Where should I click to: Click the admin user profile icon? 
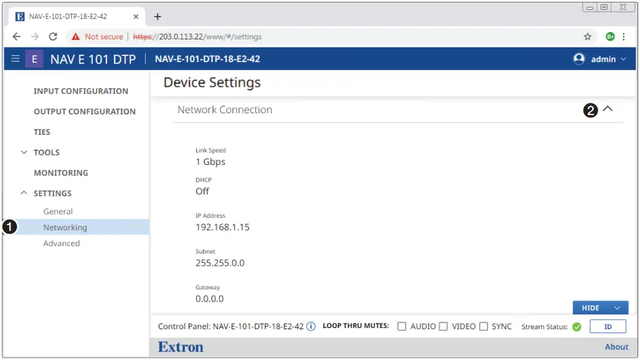579,59
